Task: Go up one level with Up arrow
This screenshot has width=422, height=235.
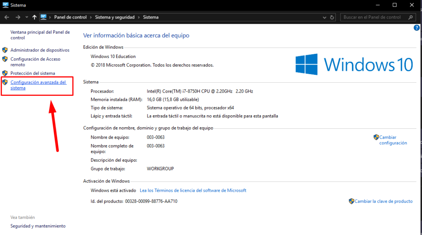Action: point(34,17)
